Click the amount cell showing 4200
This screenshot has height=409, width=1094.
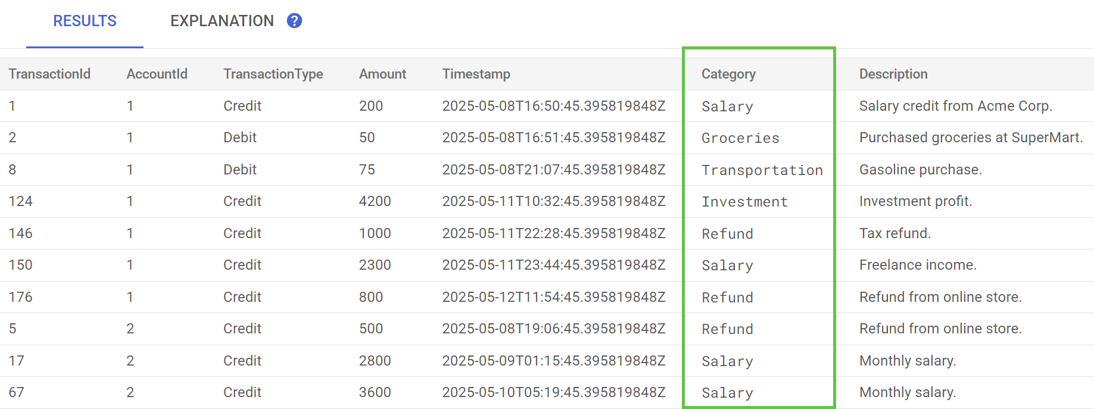pos(375,201)
